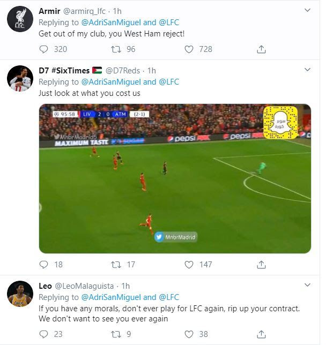
Task: Reply to Armir's tweet
Action: [x=44, y=49]
